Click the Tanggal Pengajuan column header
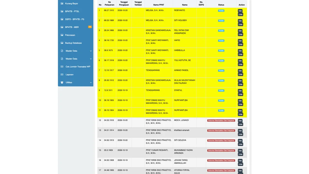This screenshot has height=174, width=309. point(124,3)
